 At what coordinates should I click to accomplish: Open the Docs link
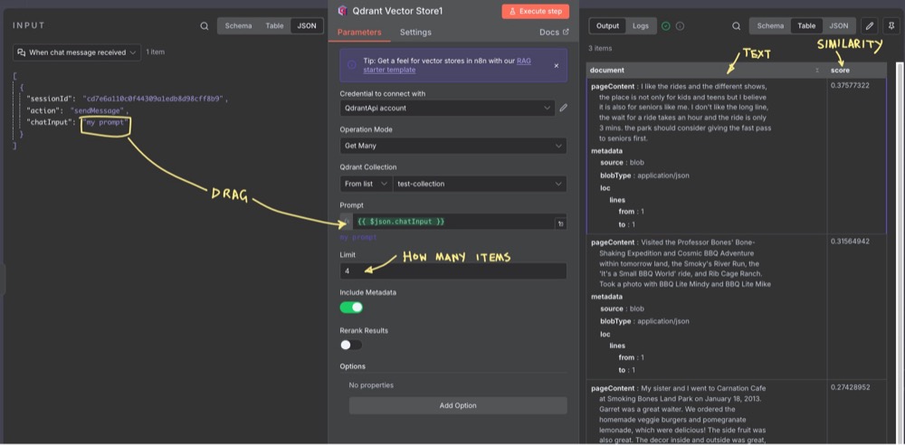[554, 33]
